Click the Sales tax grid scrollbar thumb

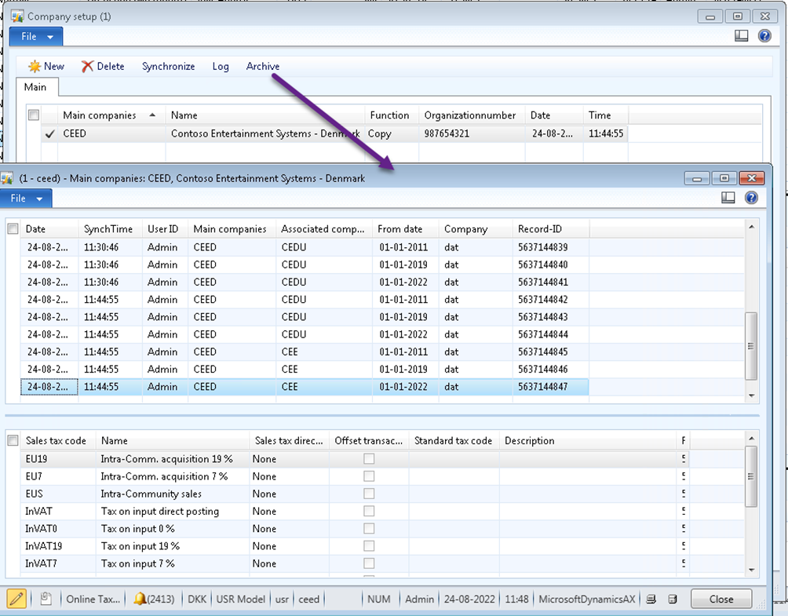pos(751,476)
